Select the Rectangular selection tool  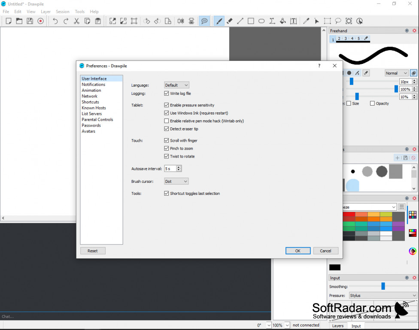point(327,21)
